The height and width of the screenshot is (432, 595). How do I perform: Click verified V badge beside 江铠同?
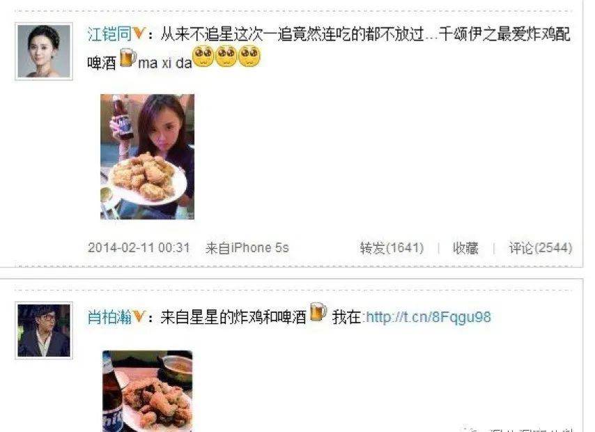[x=139, y=33]
